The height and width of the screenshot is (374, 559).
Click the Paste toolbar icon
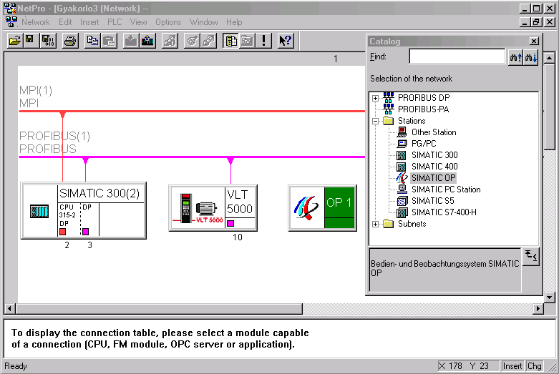click(109, 40)
